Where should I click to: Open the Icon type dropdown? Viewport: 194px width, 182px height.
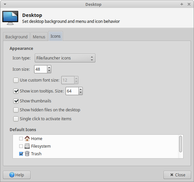65,58
